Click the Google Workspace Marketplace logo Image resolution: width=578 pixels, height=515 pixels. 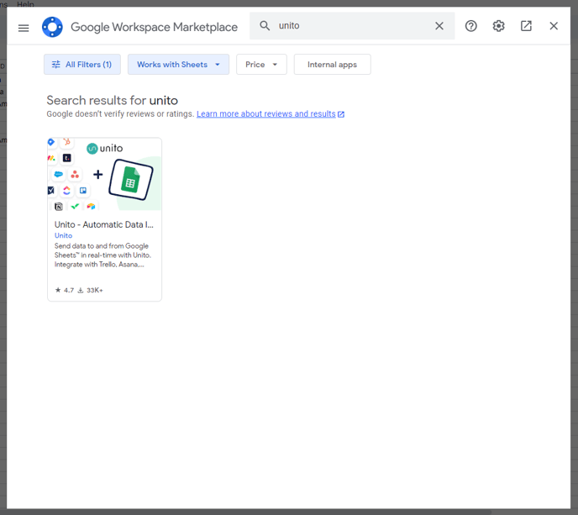pos(52,27)
